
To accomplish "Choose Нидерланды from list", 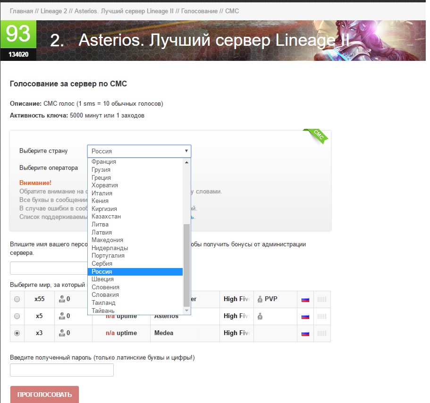I will [135, 248].
